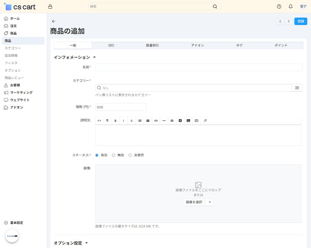
Task: Select the 無効 status radio button
Action: [x=114, y=155]
